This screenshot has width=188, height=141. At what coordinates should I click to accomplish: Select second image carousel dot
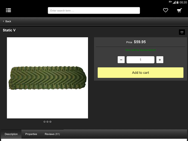47,122
